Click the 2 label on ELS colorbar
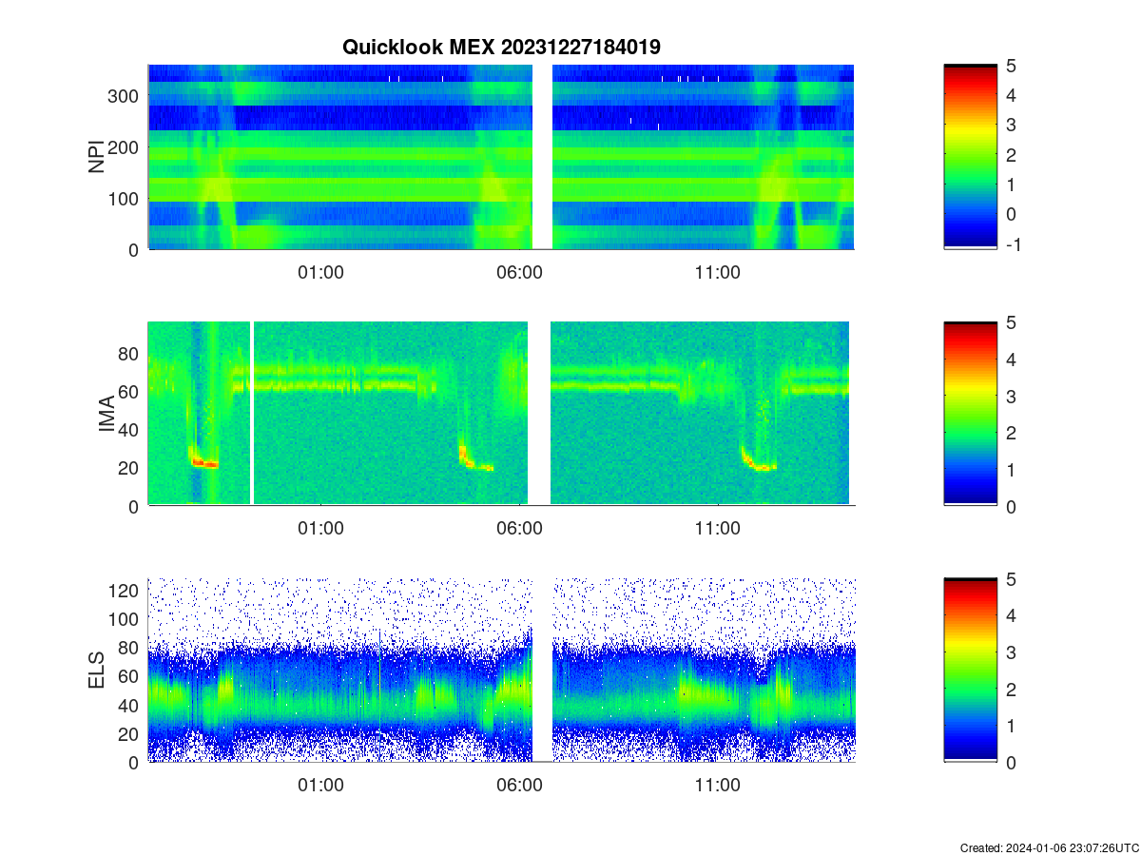The width and height of the screenshot is (1141, 856). tap(1011, 689)
